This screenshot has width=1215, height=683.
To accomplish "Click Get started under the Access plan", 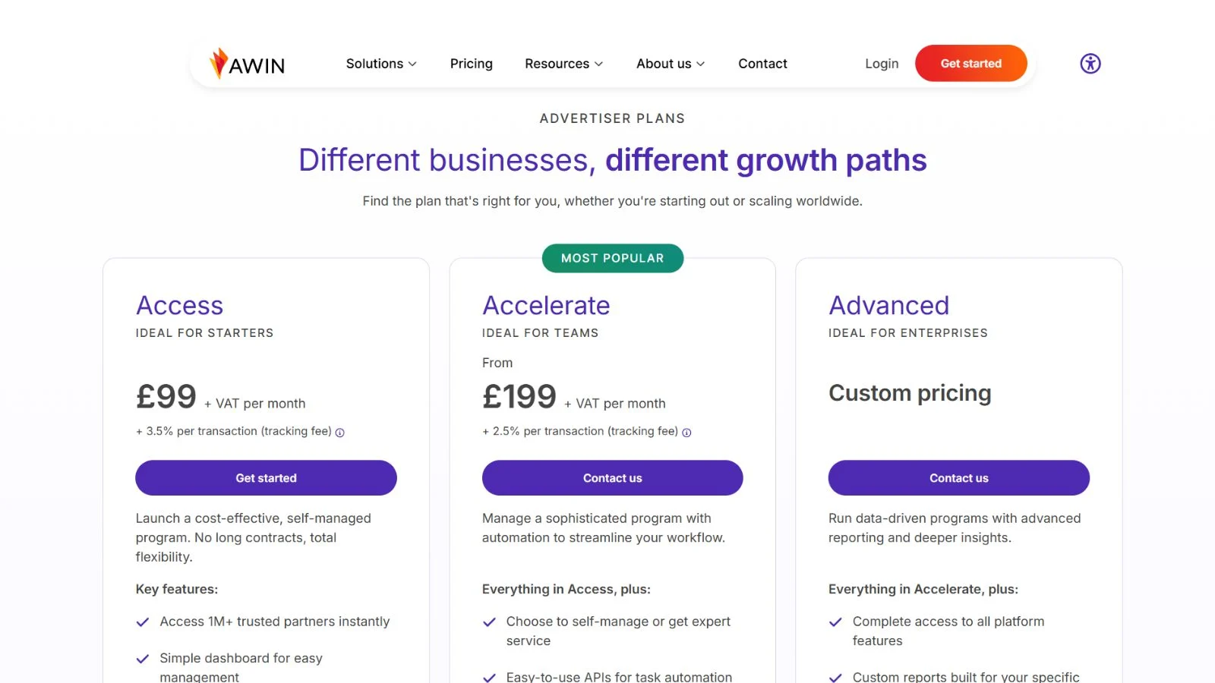I will point(266,478).
